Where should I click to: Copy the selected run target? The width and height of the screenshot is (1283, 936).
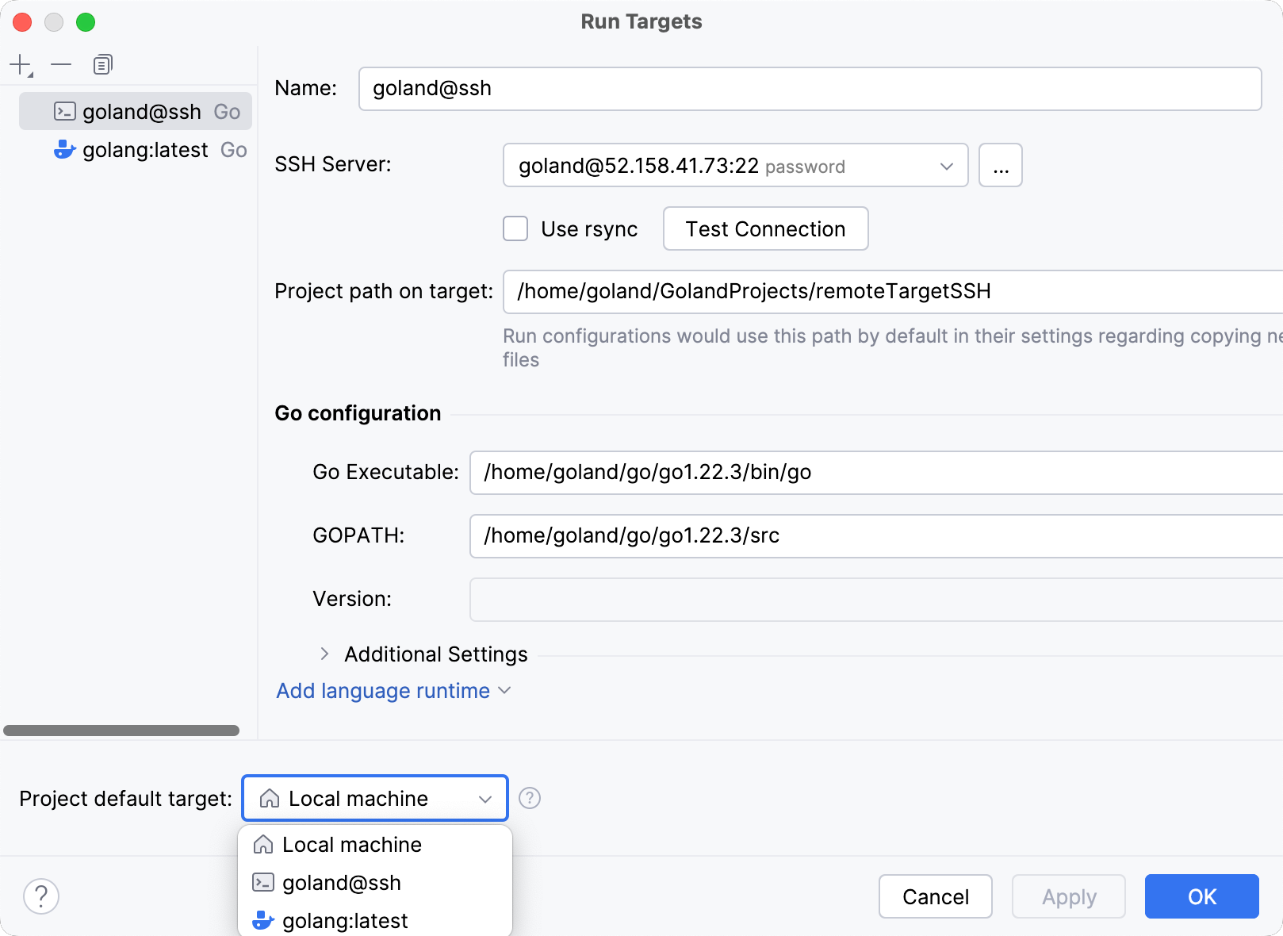(x=101, y=63)
